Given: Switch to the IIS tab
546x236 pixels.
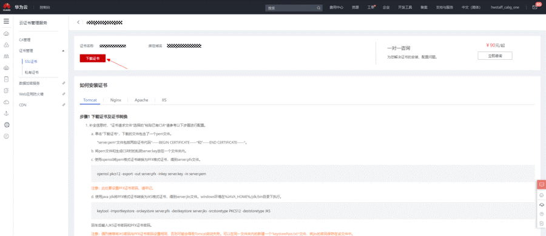Looking at the screenshot, I should 164,100.
